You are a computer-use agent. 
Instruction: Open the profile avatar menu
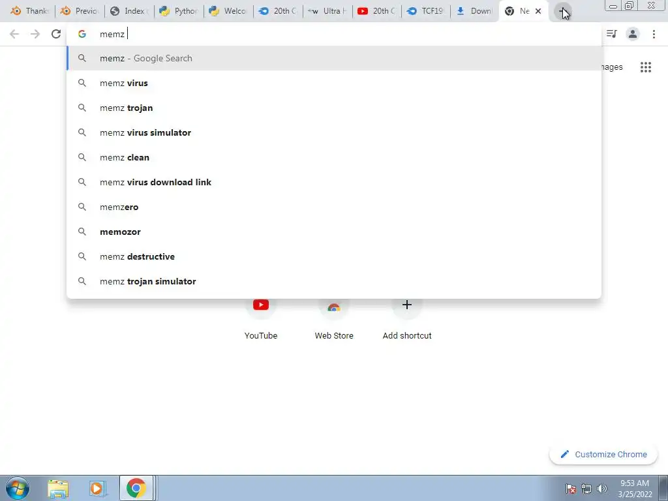tap(633, 34)
